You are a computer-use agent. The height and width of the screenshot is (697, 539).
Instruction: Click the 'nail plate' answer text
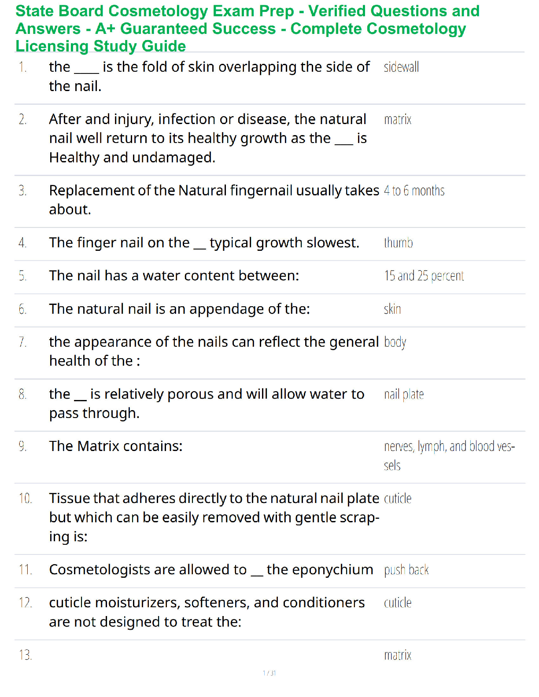click(x=404, y=395)
